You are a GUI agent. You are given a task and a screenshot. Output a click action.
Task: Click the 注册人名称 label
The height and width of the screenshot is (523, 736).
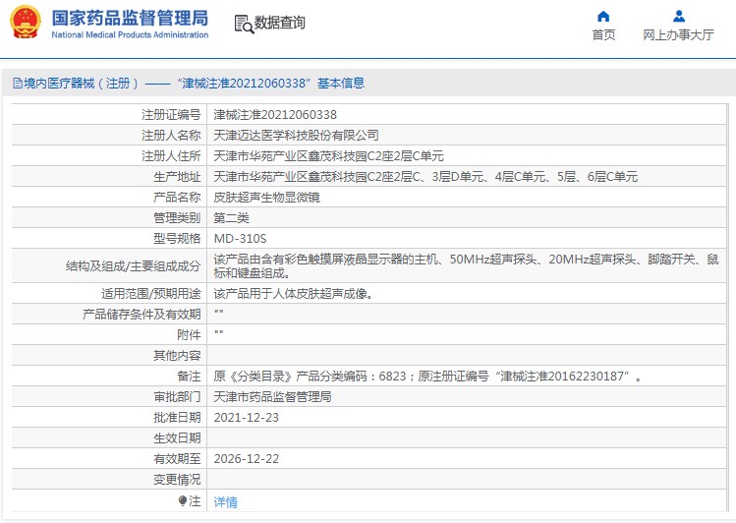(171, 136)
